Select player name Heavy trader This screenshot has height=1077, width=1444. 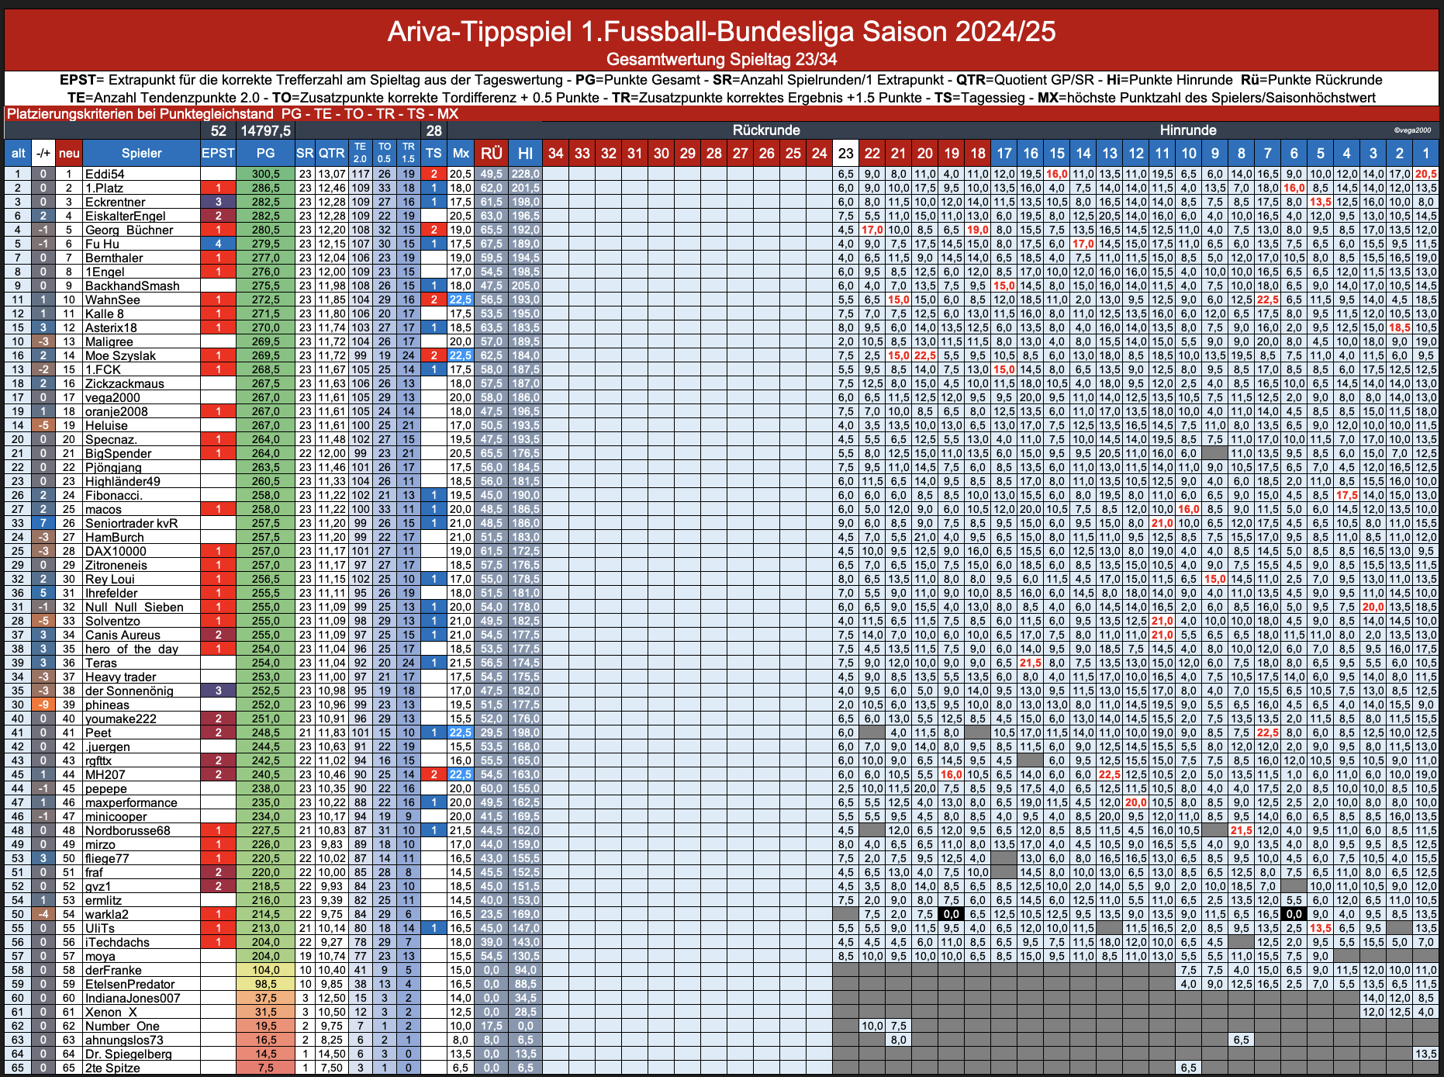[x=120, y=677]
